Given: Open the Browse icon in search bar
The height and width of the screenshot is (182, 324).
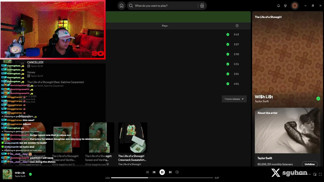Looking at the screenshot, I should 202,6.
